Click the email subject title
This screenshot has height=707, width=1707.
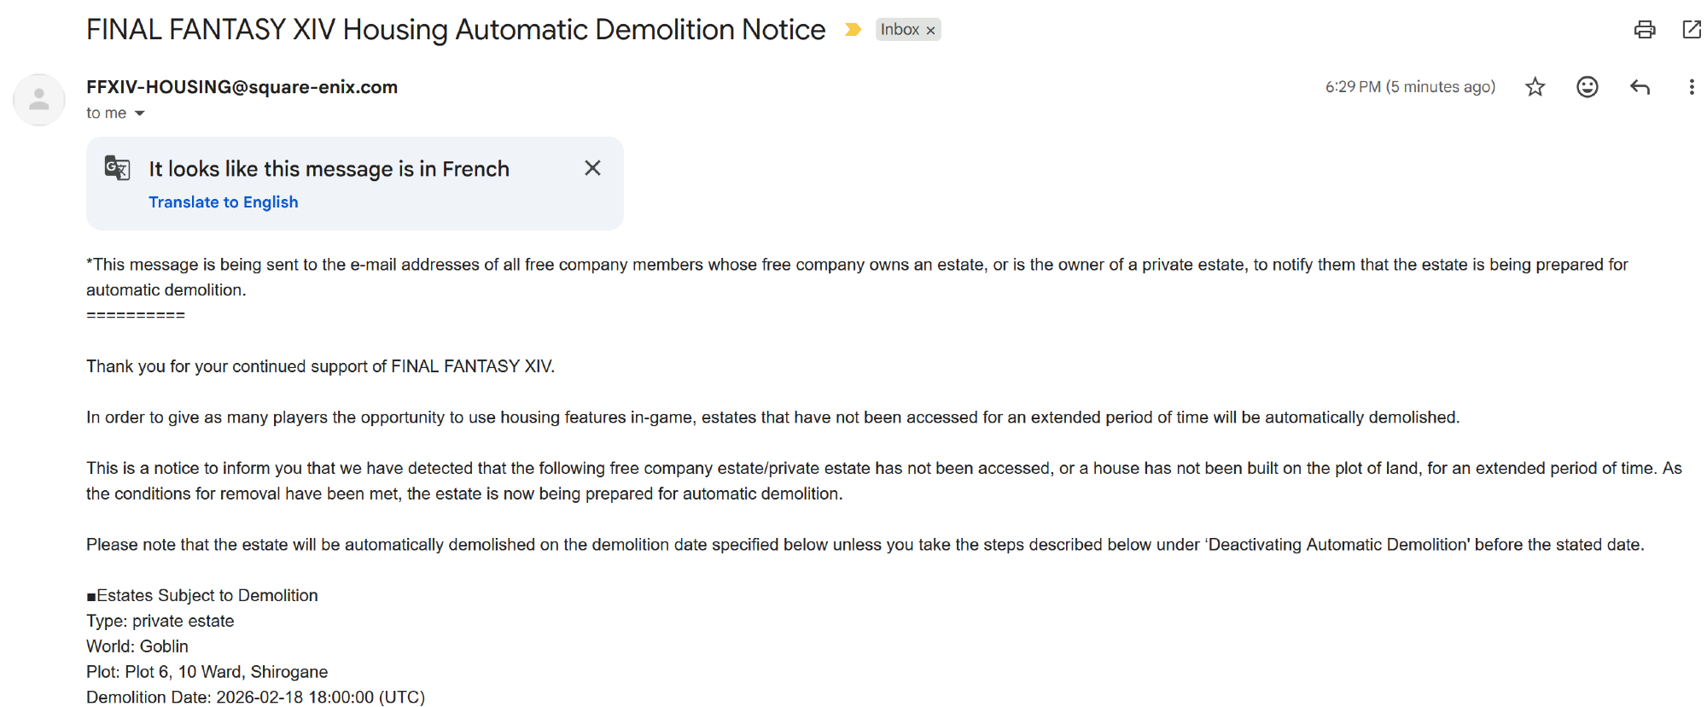(456, 30)
